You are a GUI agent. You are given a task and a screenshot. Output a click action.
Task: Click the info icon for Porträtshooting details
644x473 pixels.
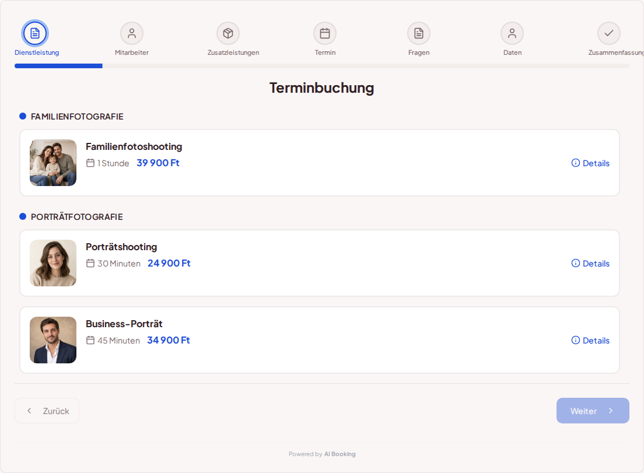[x=575, y=263]
